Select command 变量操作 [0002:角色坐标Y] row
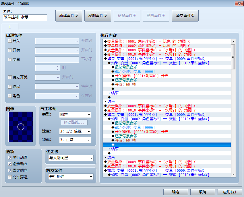This screenshot has height=197, width=244. coord(167,46)
